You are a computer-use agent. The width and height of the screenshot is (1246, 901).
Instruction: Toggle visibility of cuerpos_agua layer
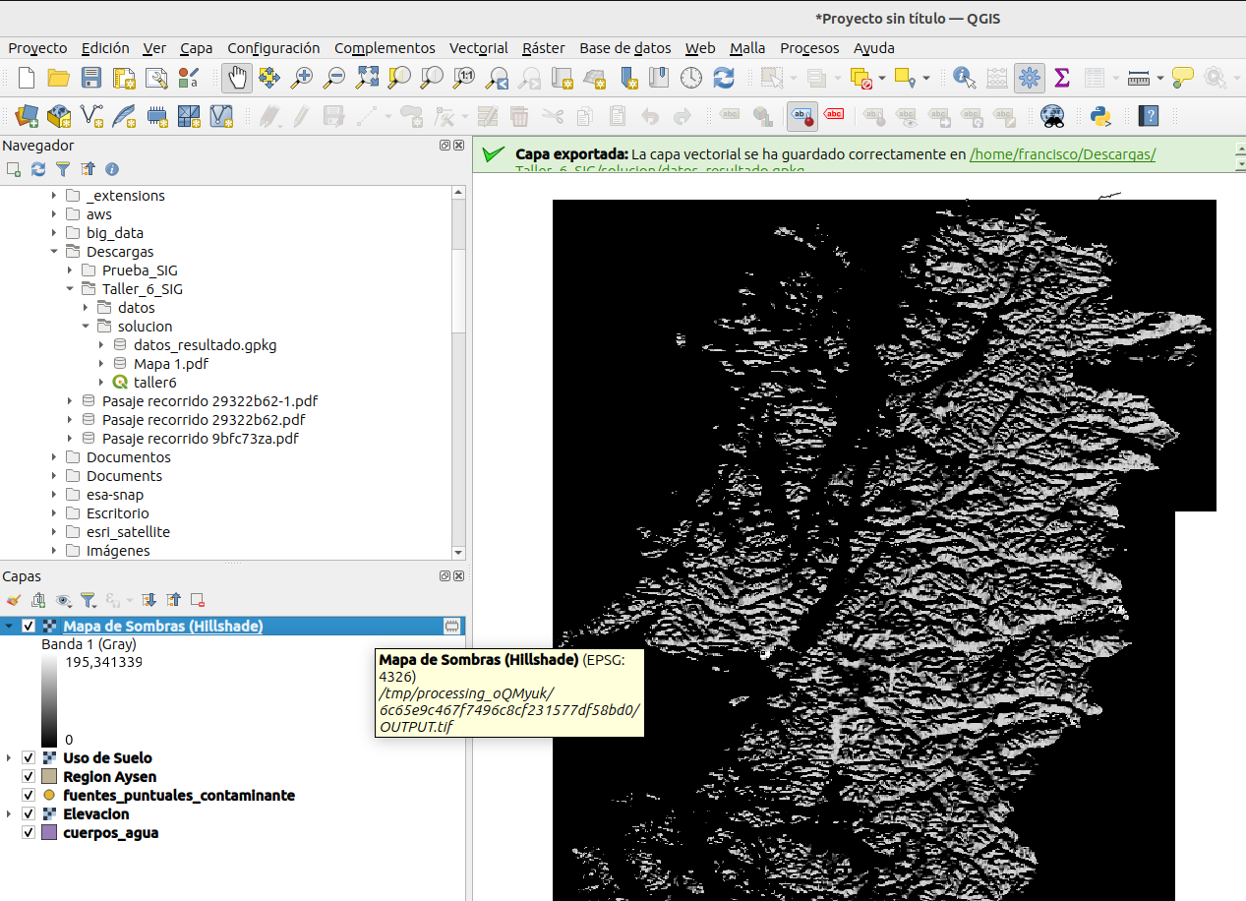click(29, 833)
